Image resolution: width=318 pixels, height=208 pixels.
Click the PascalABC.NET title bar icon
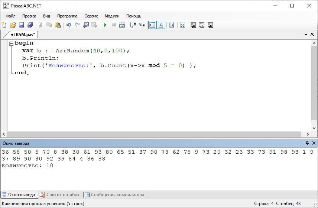point(6,6)
